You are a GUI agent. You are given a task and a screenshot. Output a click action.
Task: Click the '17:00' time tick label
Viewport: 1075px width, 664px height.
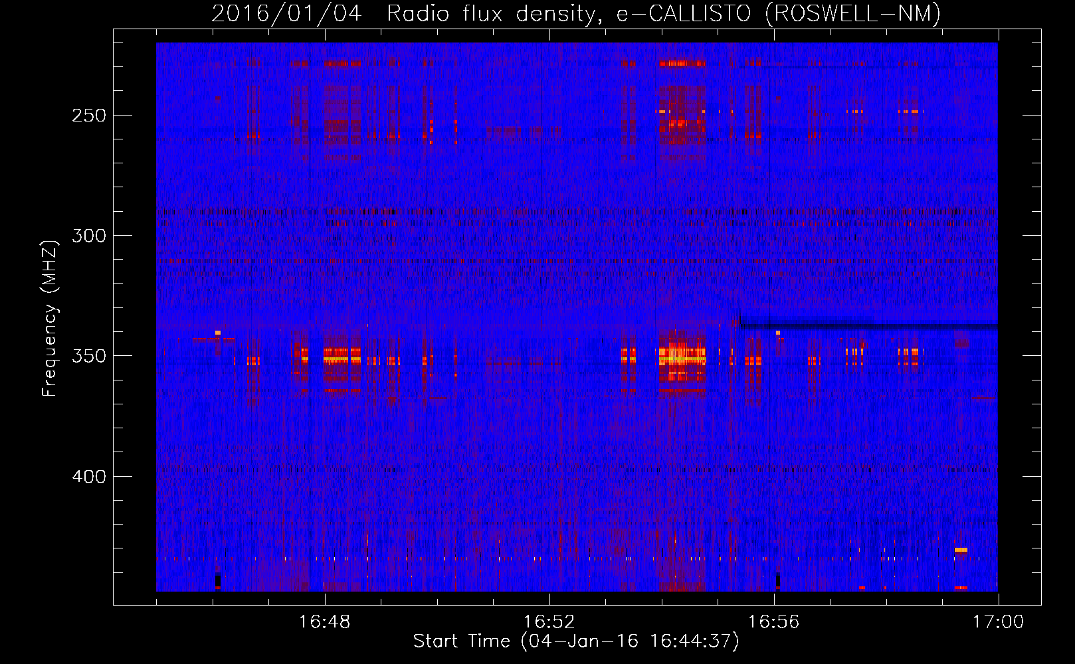pos(998,622)
